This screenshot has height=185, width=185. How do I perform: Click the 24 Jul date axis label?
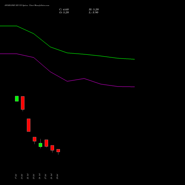[40, 176]
